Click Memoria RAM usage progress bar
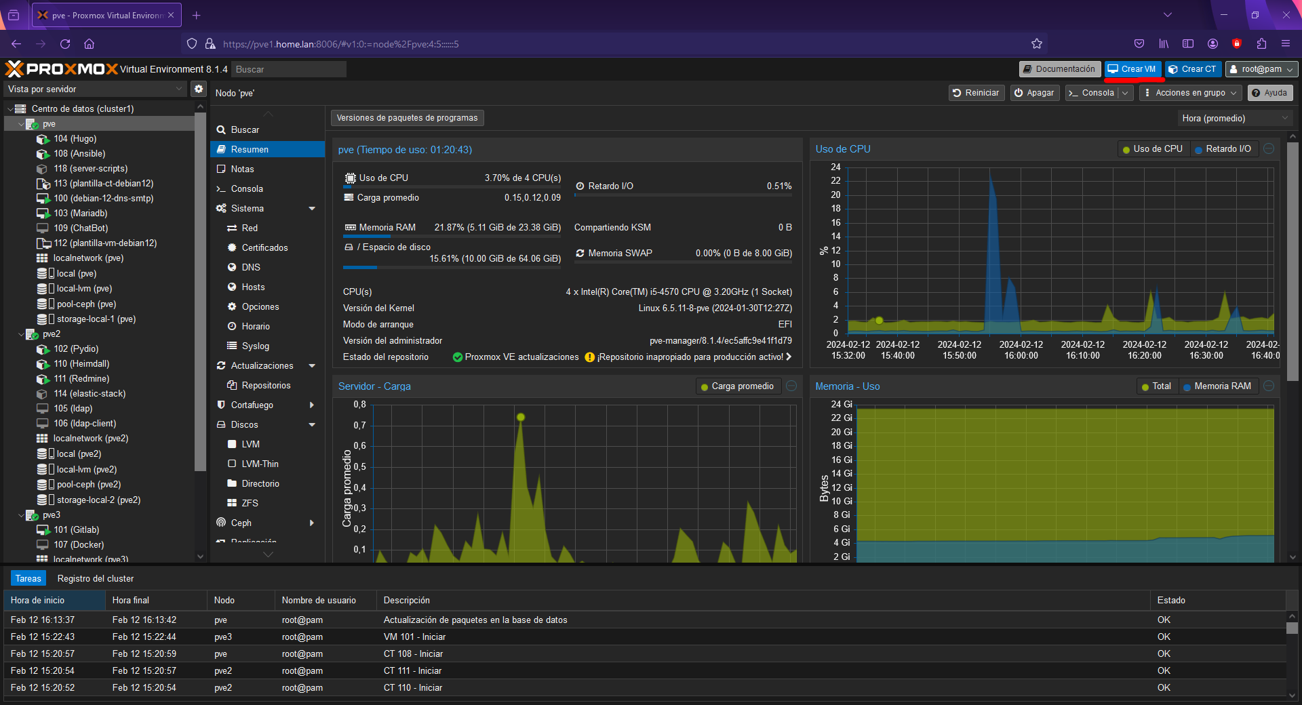Viewport: 1302px width, 705px height. pos(452,237)
